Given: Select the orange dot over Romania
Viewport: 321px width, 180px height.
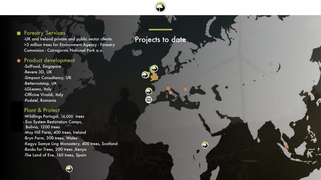Looking at the screenshot, I should (x=185, y=89).
